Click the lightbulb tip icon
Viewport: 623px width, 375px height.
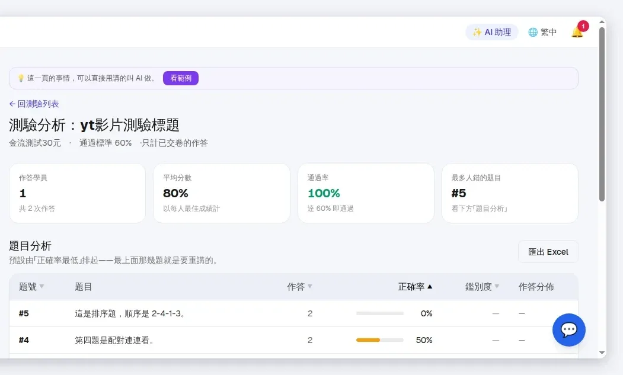(21, 78)
